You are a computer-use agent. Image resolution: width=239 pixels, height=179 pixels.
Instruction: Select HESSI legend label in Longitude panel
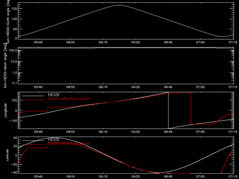pos(53,95)
